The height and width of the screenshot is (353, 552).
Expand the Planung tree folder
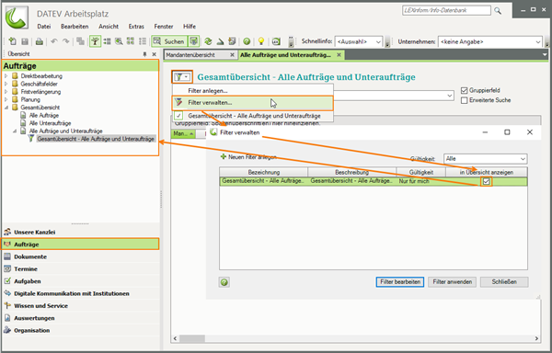click(6, 99)
